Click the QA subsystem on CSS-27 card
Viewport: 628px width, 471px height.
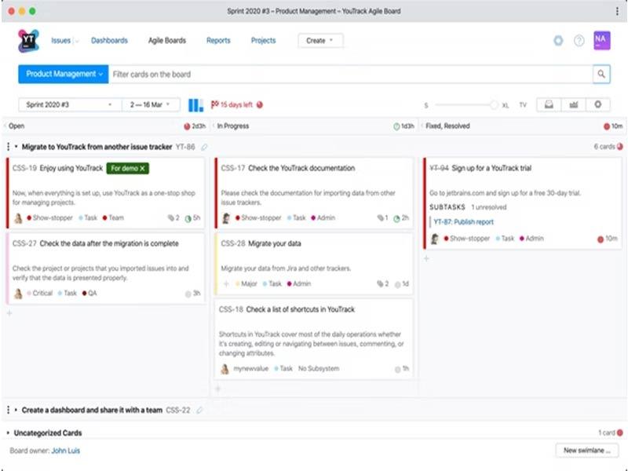(x=89, y=293)
